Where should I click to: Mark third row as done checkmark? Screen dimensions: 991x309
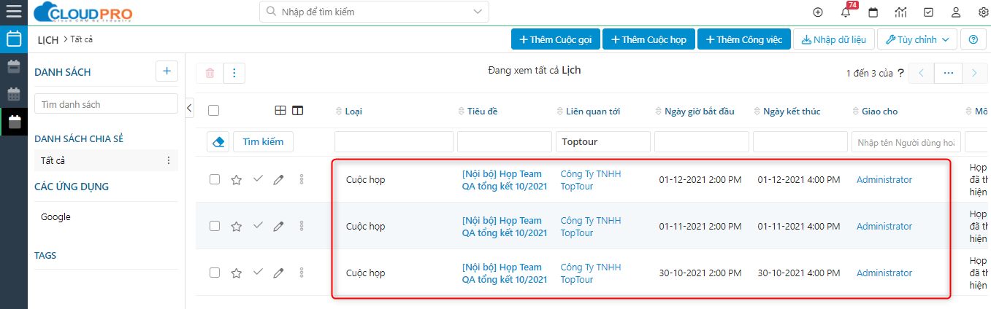[x=257, y=273]
